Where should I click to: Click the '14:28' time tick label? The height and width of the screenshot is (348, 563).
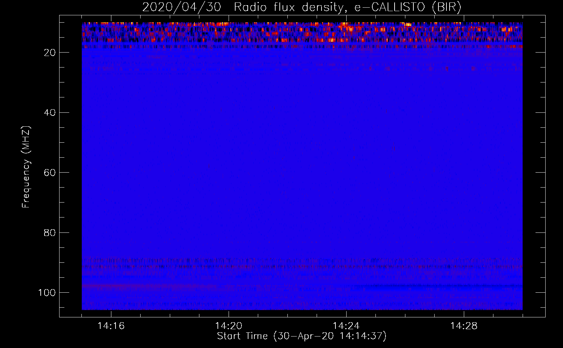464,326
